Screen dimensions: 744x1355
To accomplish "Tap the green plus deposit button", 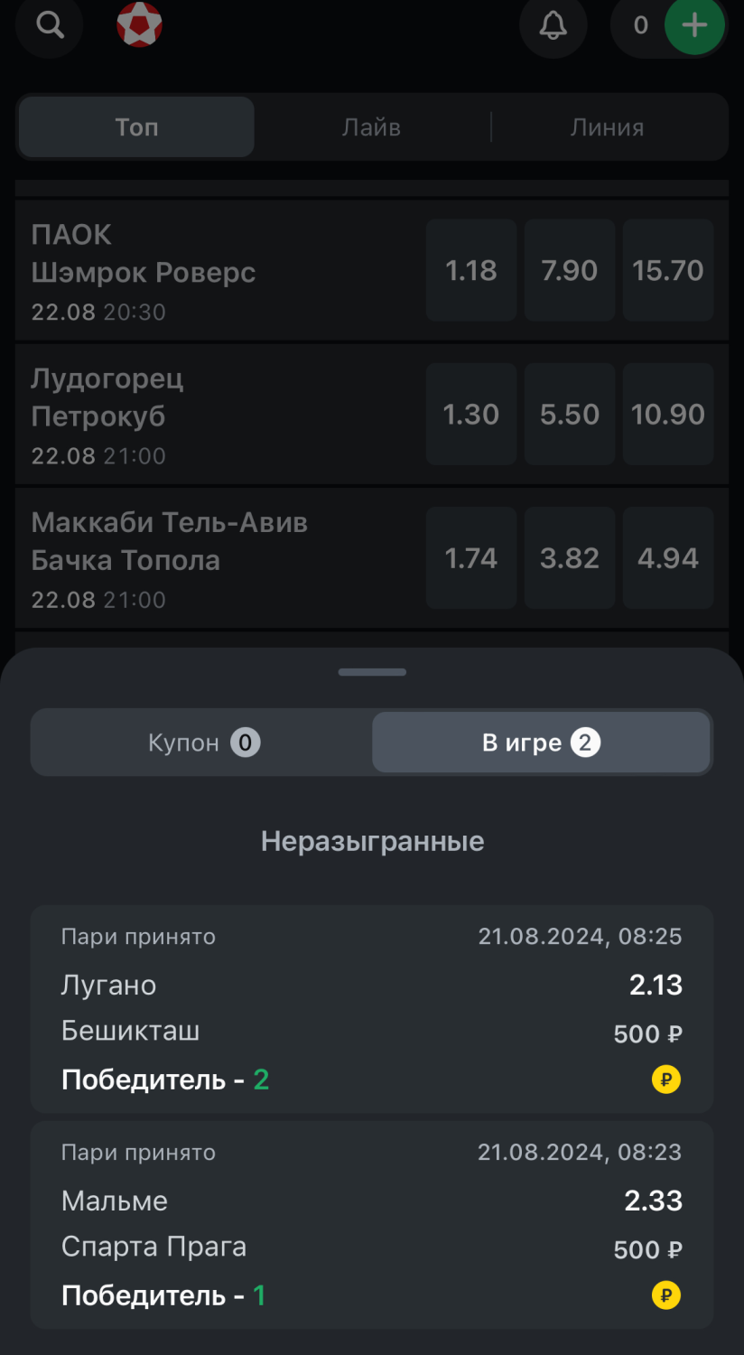I will pyautogui.click(x=694, y=25).
